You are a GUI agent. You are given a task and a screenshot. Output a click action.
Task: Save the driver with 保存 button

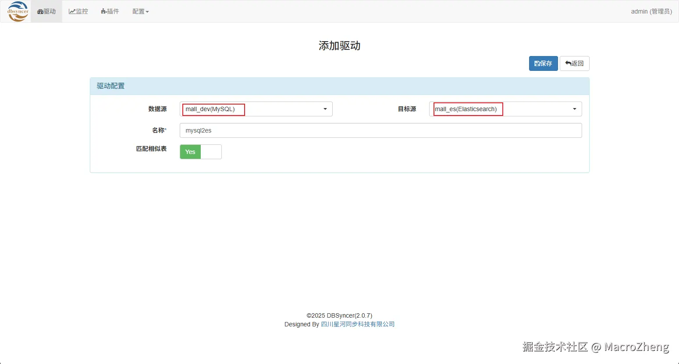(x=543, y=63)
